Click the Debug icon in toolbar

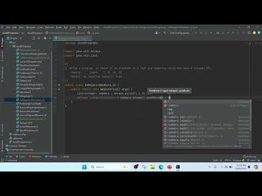201,33
